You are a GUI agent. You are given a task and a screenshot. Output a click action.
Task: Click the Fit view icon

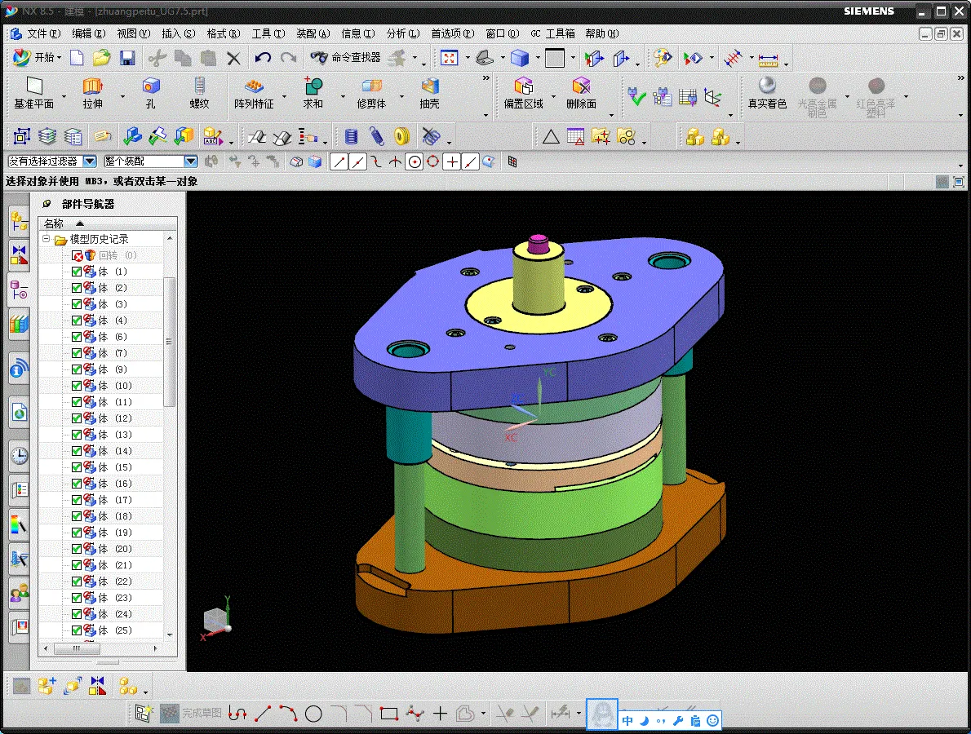pos(449,58)
